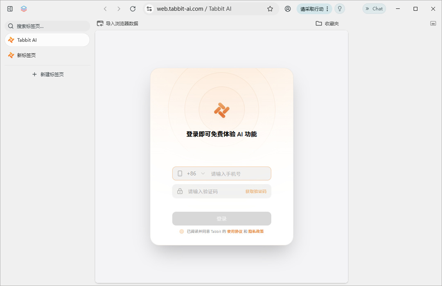The height and width of the screenshot is (286, 442).
Task: Open the browser profile account icon
Action: (287, 9)
